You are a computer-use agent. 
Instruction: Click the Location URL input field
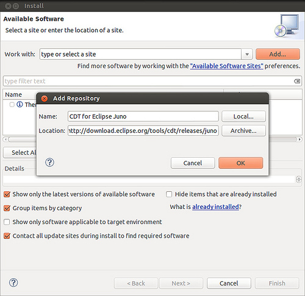click(x=143, y=130)
